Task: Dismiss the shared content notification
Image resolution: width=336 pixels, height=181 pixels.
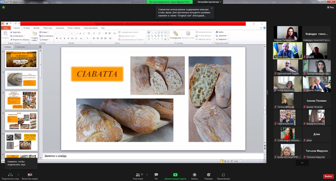Action: click(x=212, y=8)
